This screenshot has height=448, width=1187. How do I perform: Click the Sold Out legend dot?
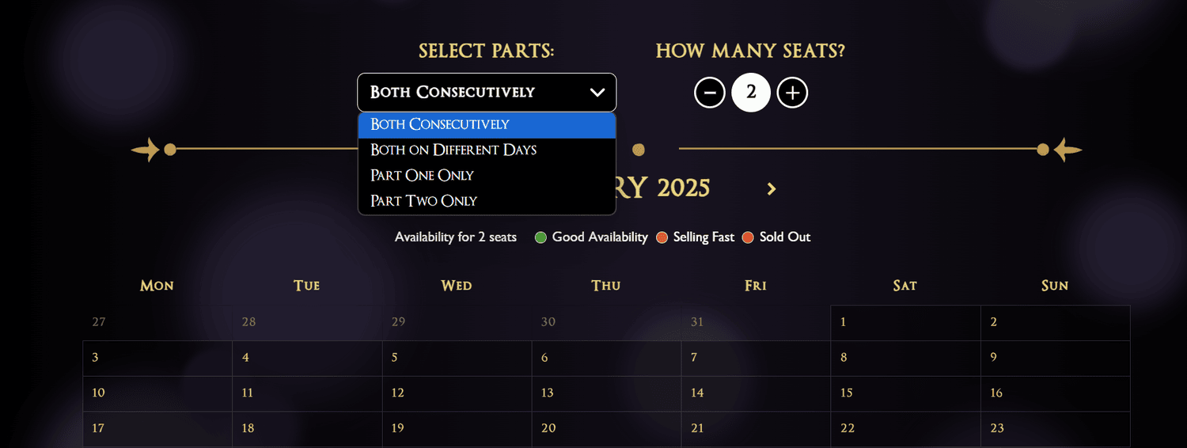click(x=749, y=237)
